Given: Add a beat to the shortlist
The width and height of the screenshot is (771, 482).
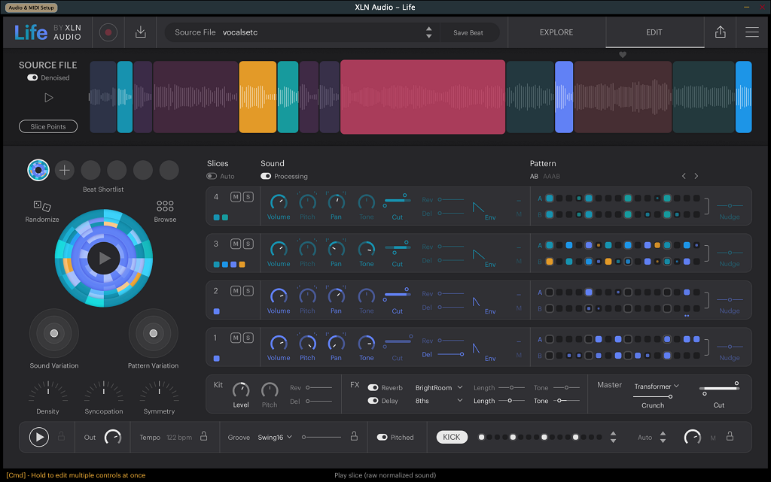Looking at the screenshot, I should (65, 171).
